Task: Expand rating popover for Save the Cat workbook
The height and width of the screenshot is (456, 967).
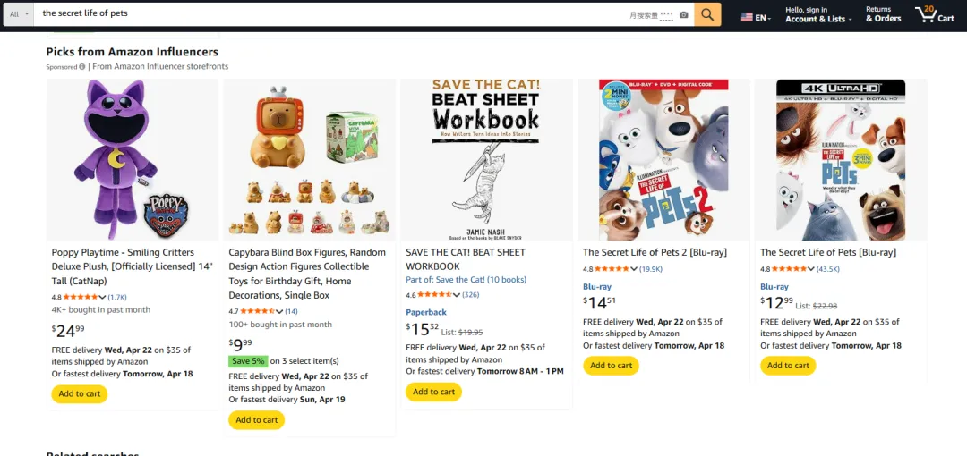Action: (457, 295)
